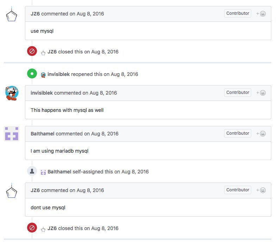This screenshot has width=278, height=242.
Task: Open Balthamel's purple identicon avatar
Action: coord(12,134)
